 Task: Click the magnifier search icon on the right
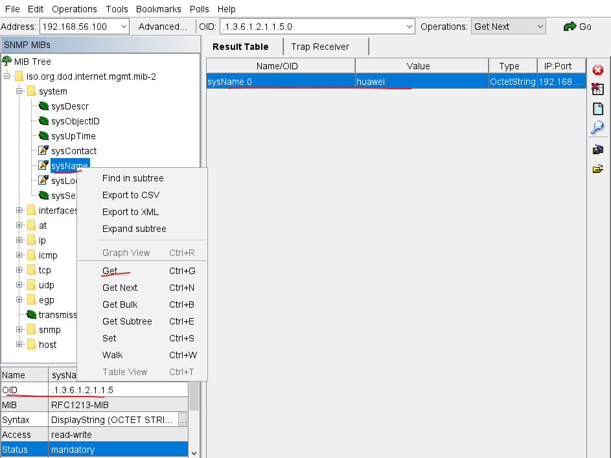[597, 128]
